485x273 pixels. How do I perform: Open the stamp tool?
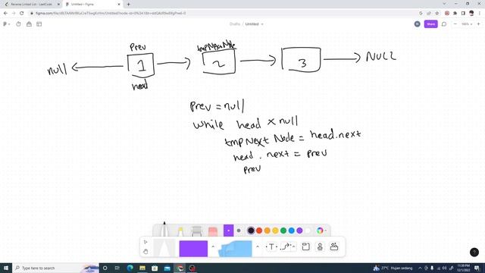[320, 246]
